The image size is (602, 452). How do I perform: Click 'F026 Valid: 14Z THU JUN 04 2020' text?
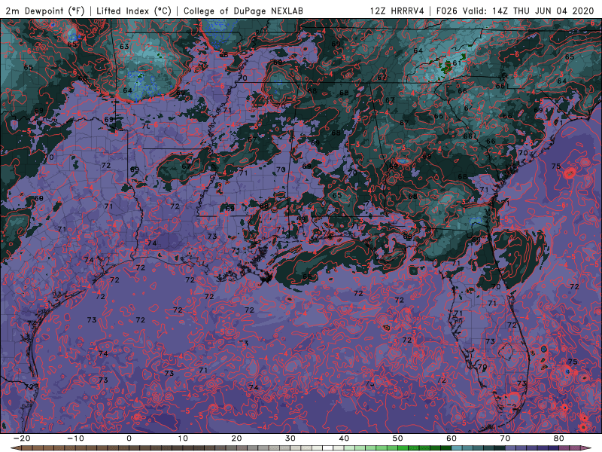point(515,11)
